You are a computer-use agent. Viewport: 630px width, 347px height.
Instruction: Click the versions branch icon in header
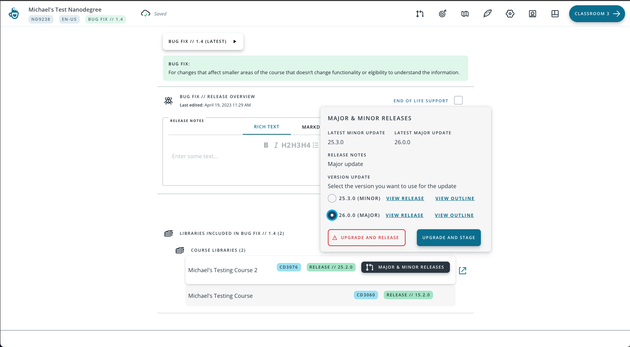[420, 14]
